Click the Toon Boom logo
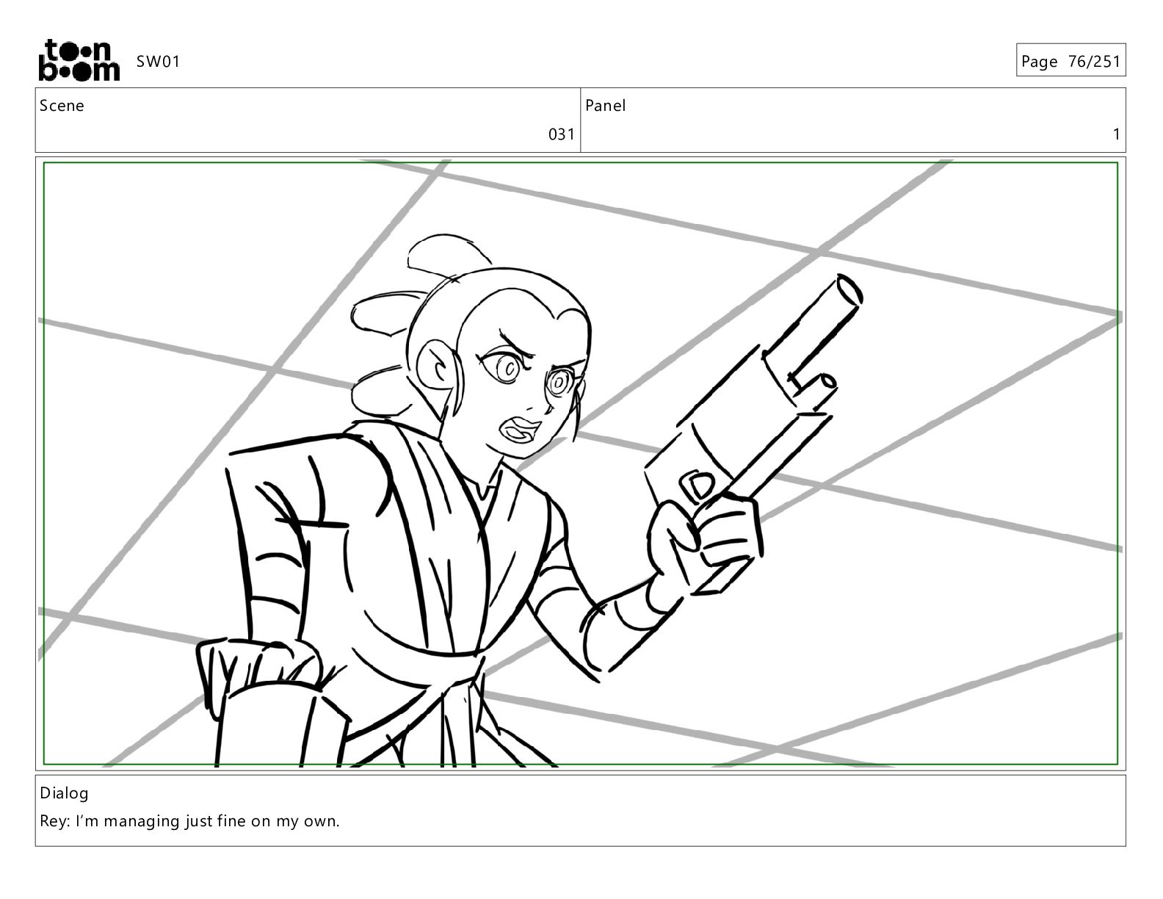 click(79, 60)
